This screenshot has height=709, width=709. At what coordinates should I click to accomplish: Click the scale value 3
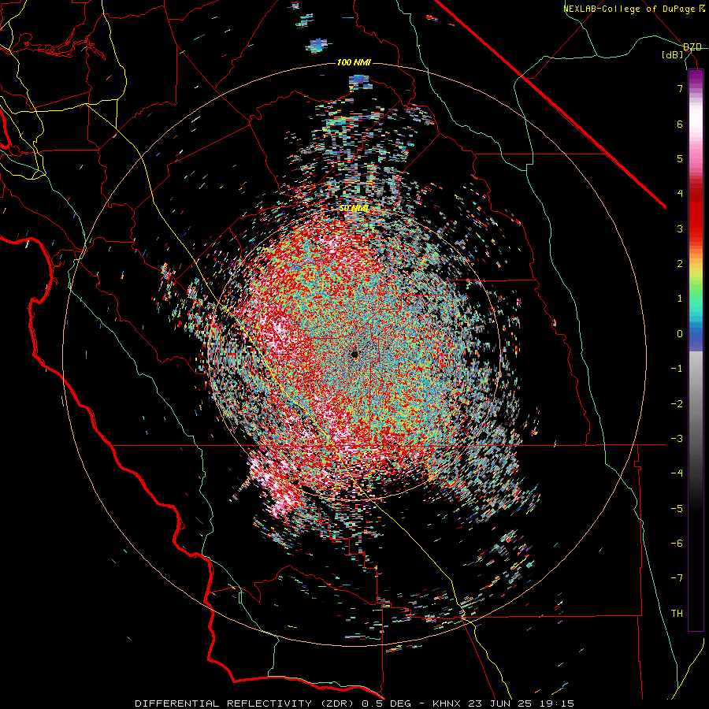pos(680,228)
